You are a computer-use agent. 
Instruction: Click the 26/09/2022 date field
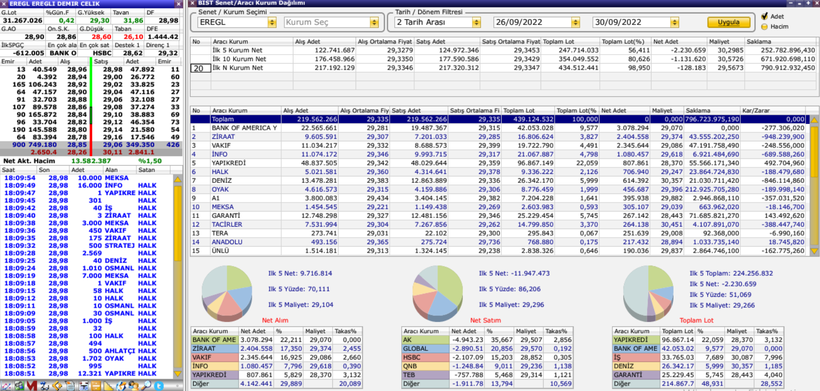(533, 23)
